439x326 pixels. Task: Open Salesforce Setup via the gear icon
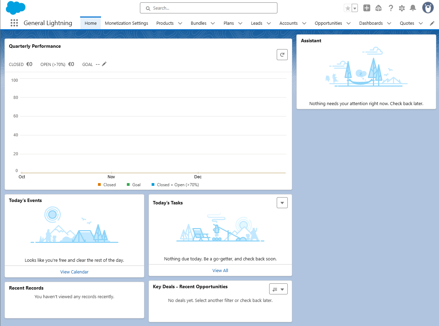402,8
